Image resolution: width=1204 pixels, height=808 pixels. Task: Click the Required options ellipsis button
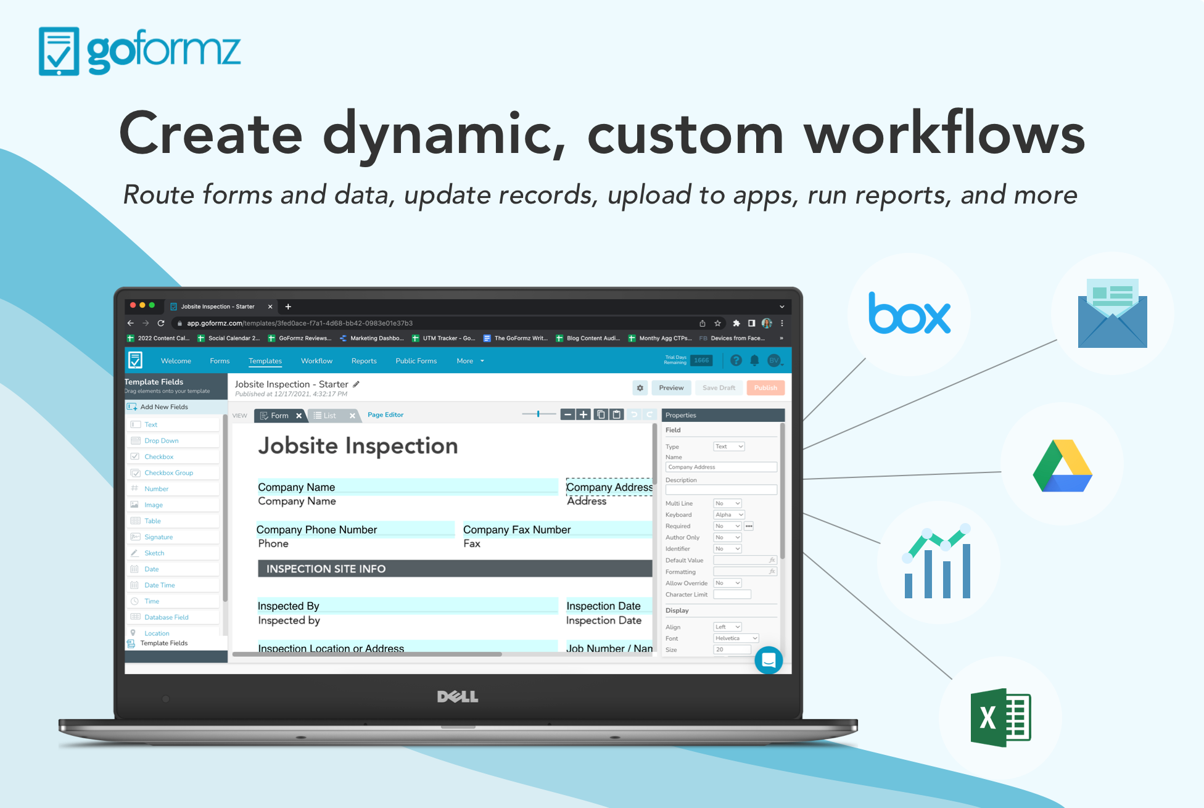click(x=749, y=526)
